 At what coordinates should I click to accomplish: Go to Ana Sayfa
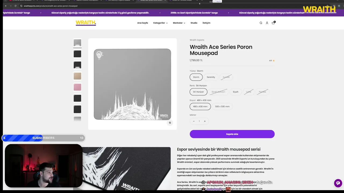143,23
